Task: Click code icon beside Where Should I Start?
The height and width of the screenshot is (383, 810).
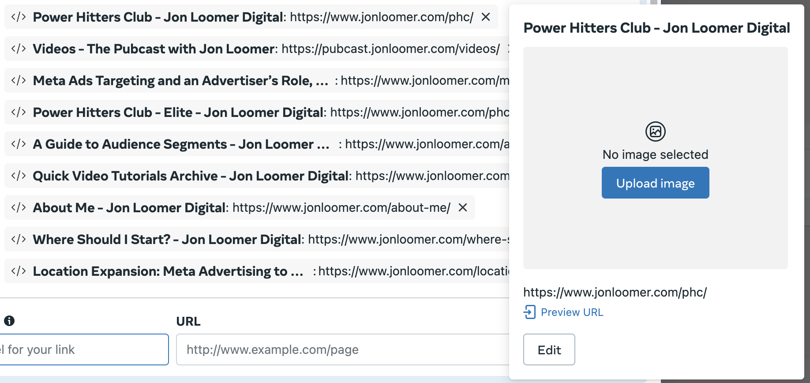Action: (19, 239)
